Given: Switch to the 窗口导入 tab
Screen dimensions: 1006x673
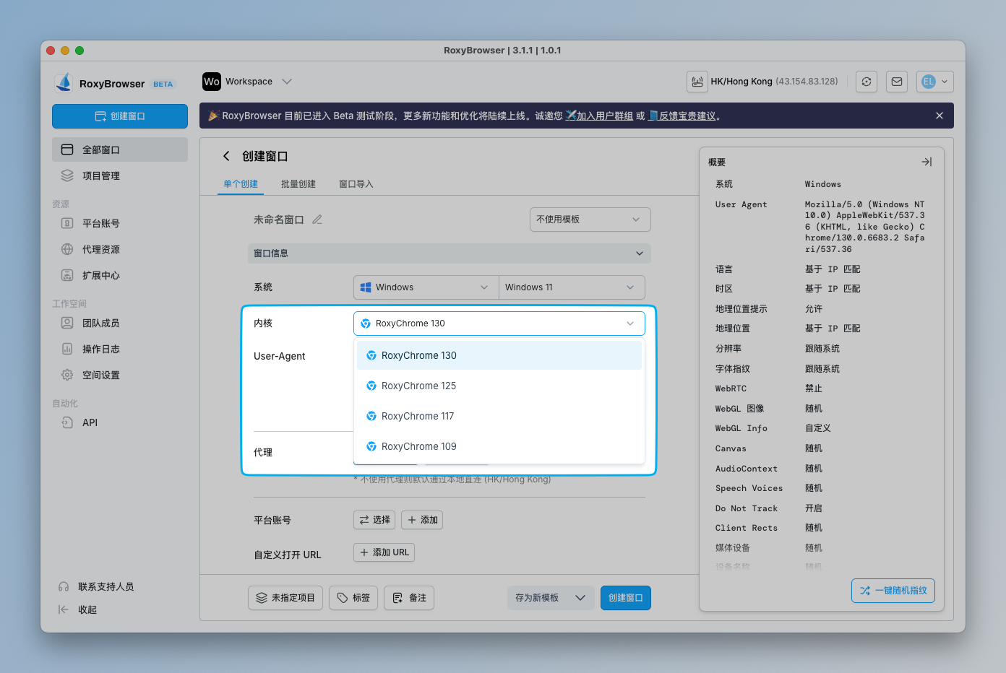Looking at the screenshot, I should pyautogui.click(x=356, y=184).
